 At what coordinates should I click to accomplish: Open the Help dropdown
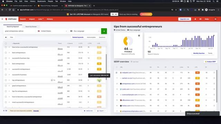(x=207, y=19)
